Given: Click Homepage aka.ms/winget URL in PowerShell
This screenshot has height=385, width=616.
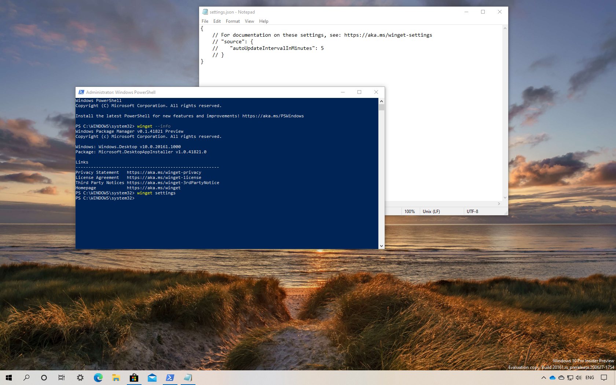Looking at the screenshot, I should [154, 188].
